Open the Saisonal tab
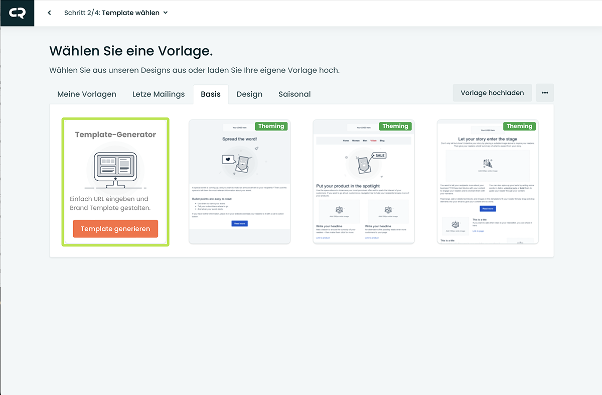Screen dimensions: 602x395 tap(294, 94)
